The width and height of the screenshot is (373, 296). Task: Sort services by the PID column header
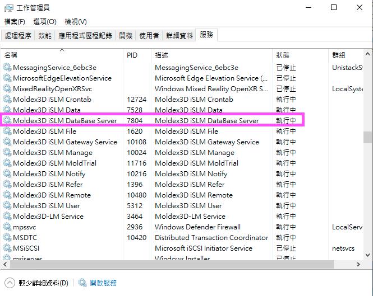point(132,55)
